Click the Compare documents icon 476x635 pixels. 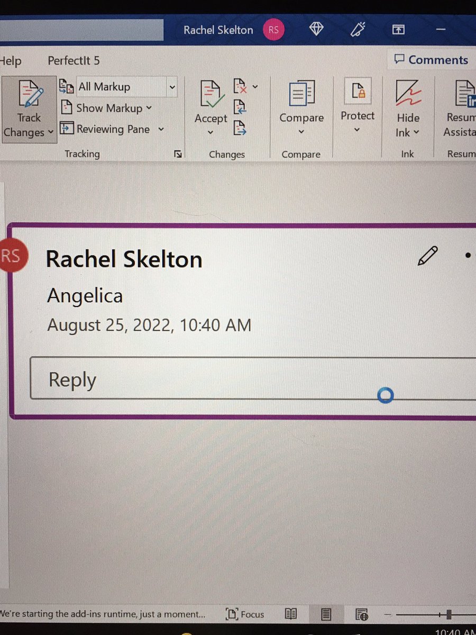coord(301,94)
